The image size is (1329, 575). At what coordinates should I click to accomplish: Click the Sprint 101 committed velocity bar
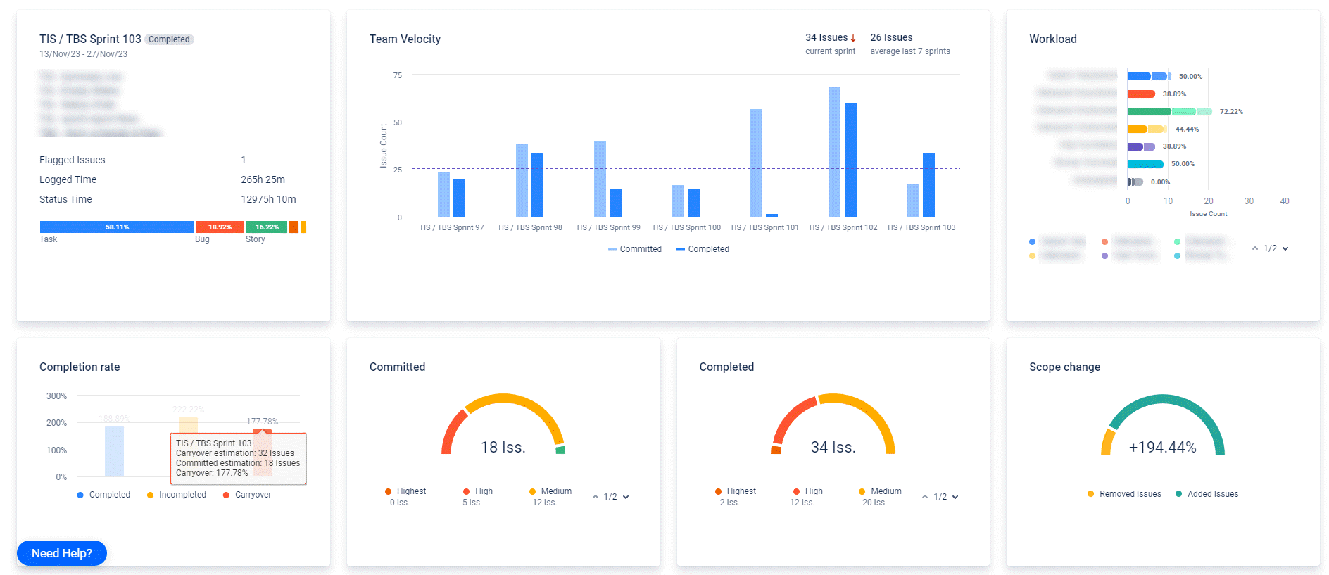756,163
